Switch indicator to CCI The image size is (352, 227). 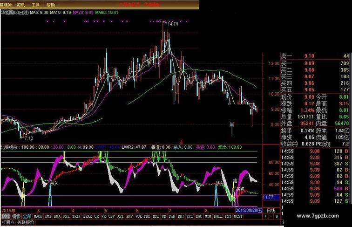[190, 216]
